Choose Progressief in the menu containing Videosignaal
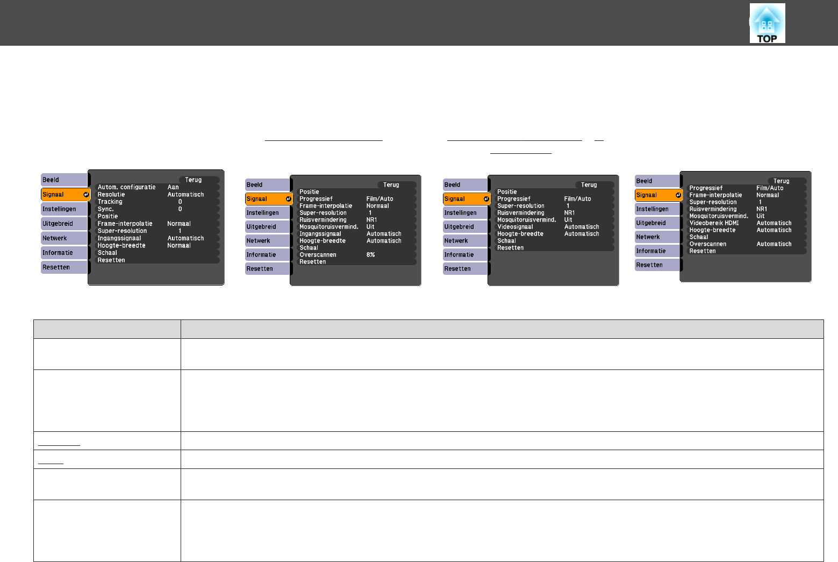The image size is (838, 562). 554,199
